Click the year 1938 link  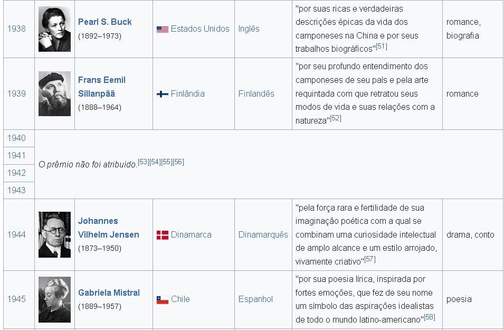coord(16,29)
